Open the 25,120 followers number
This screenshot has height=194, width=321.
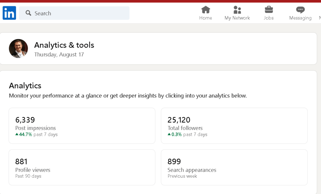pos(179,120)
